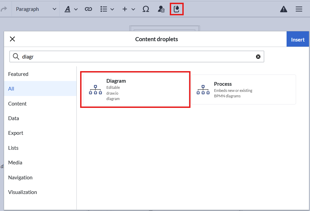The width and height of the screenshot is (310, 211).
Task: Click into the droplet search field
Action: point(136,57)
